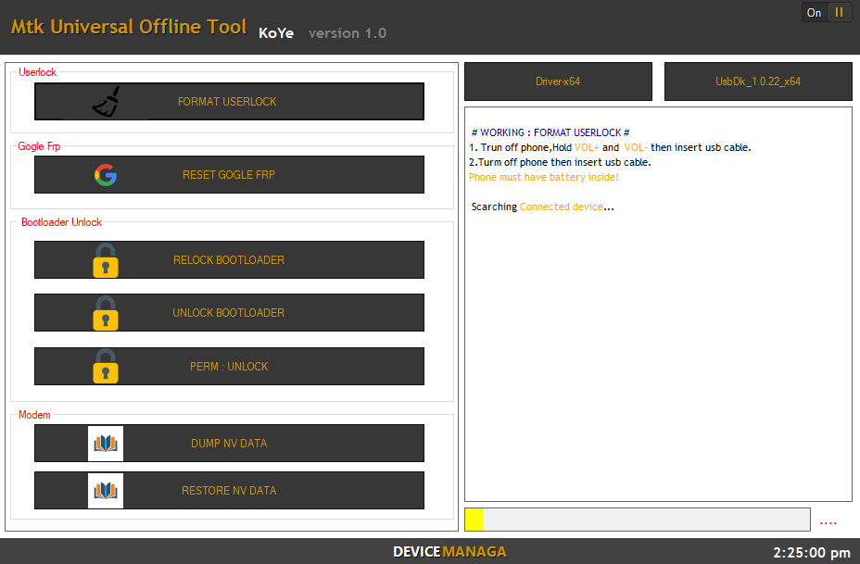Click the book icon beside Restore NV Data

click(105, 490)
